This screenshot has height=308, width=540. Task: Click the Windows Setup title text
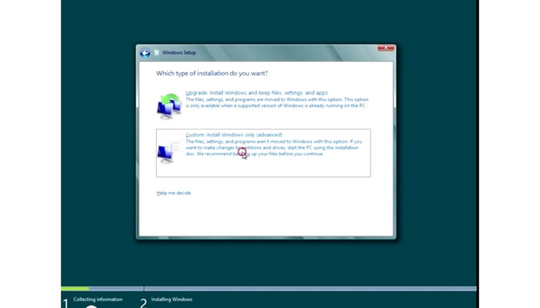pyautogui.click(x=179, y=53)
